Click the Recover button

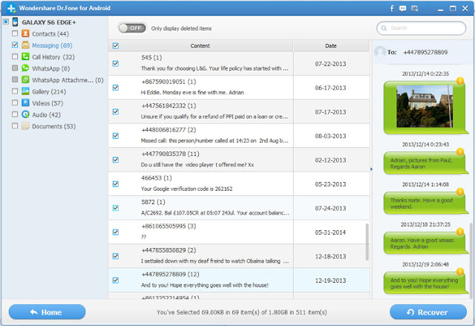click(x=428, y=312)
